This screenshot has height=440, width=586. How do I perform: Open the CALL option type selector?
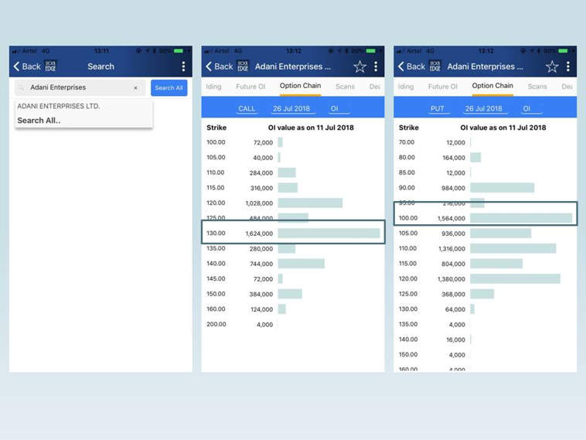click(x=247, y=108)
